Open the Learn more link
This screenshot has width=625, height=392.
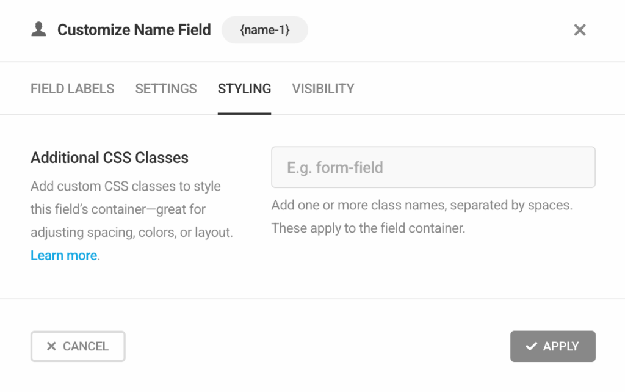(x=62, y=255)
